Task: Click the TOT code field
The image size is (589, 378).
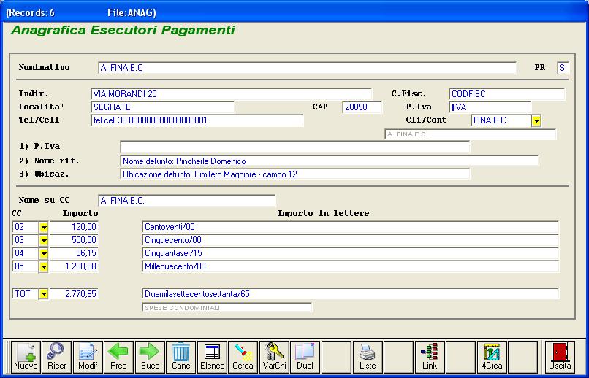Action: pos(26,293)
